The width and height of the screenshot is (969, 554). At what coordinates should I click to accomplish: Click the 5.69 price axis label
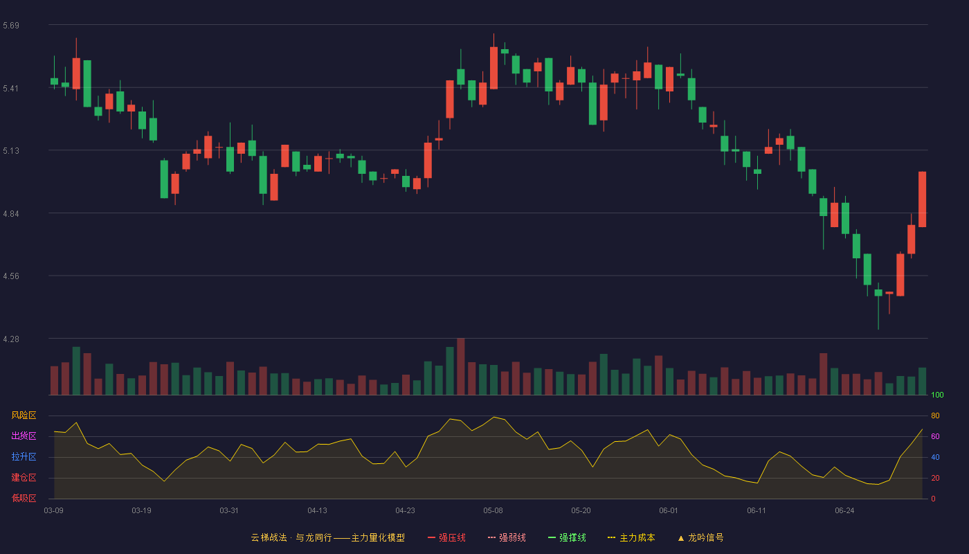click(11, 26)
